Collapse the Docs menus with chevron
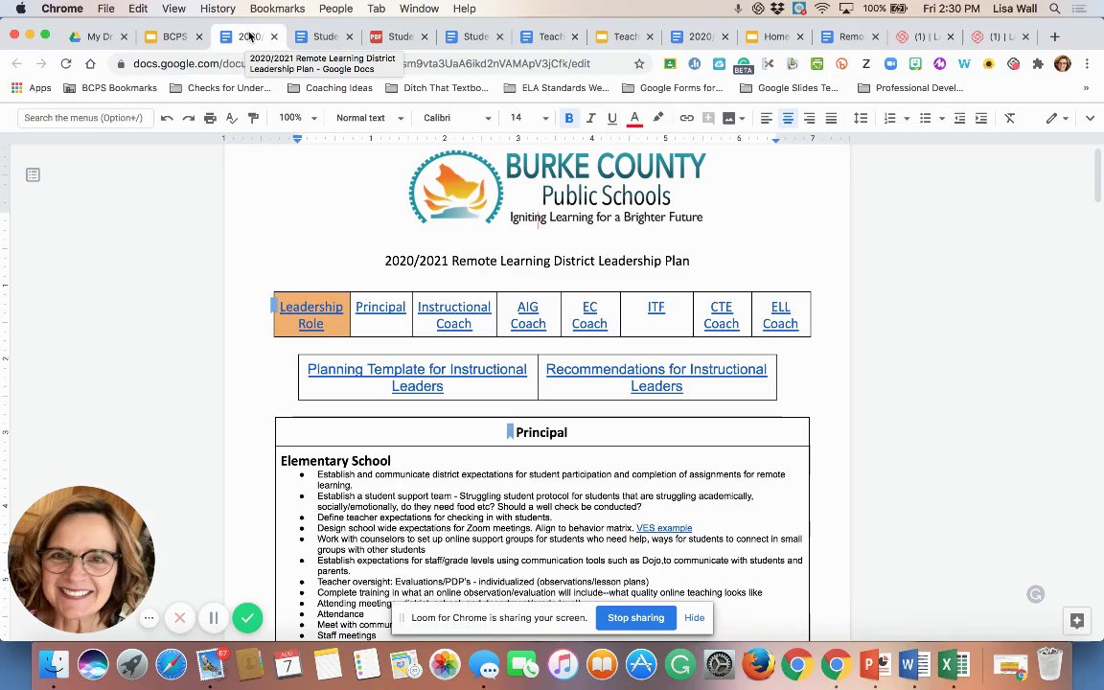The image size is (1104, 690). pos(1090,118)
